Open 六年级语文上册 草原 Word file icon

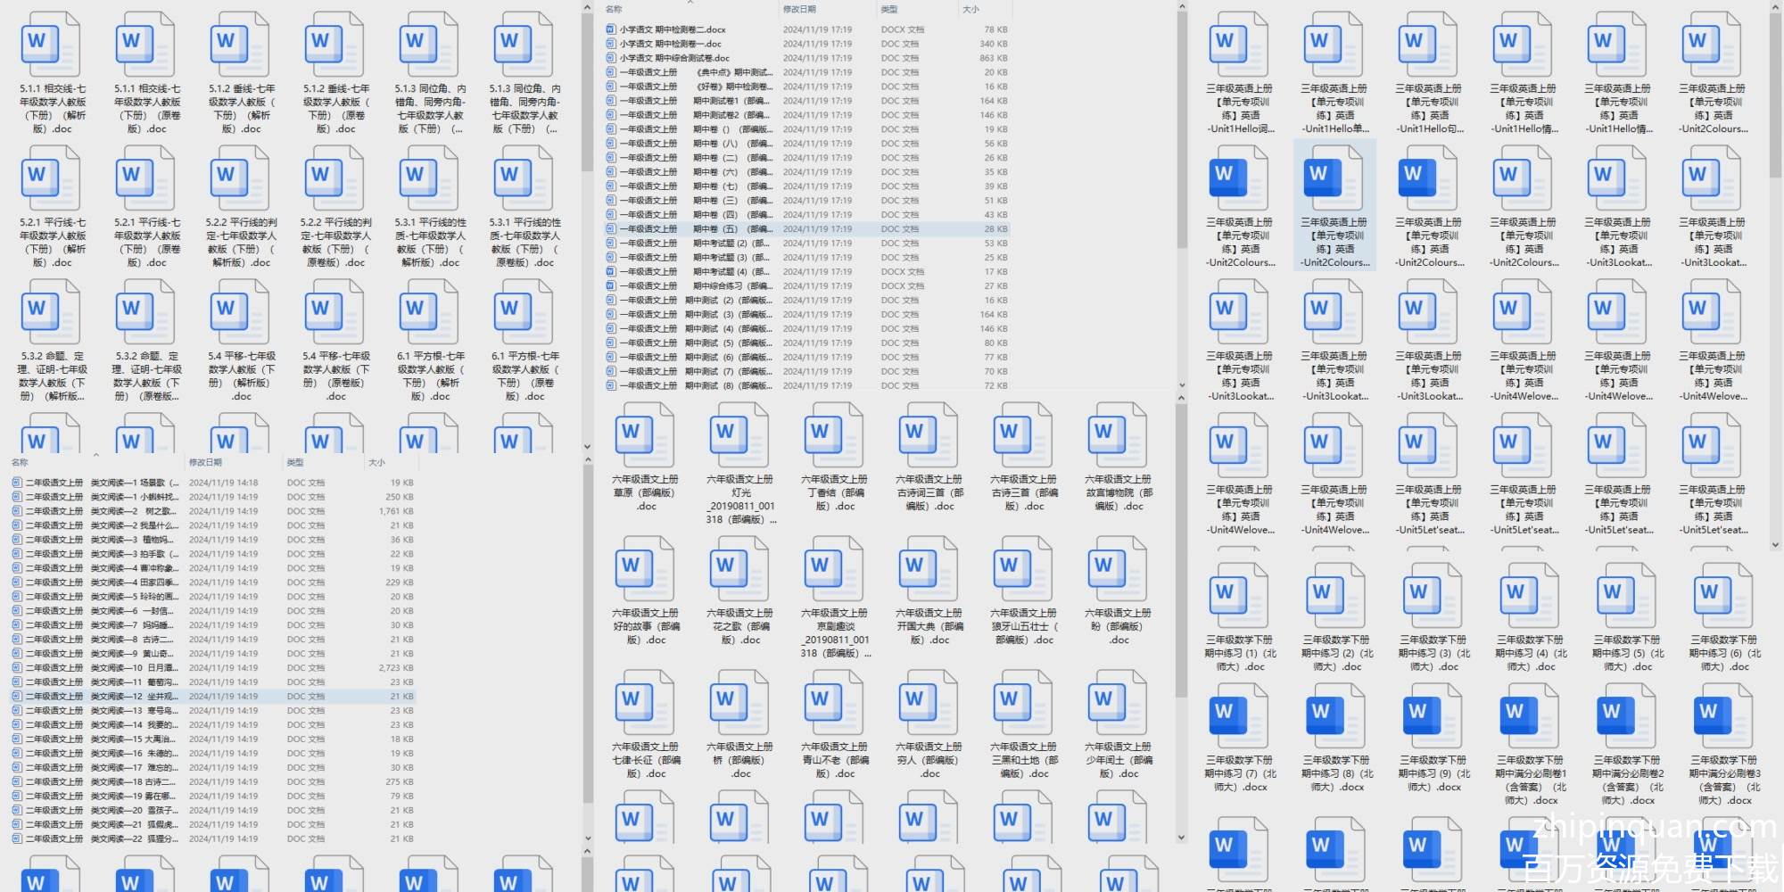(x=644, y=435)
